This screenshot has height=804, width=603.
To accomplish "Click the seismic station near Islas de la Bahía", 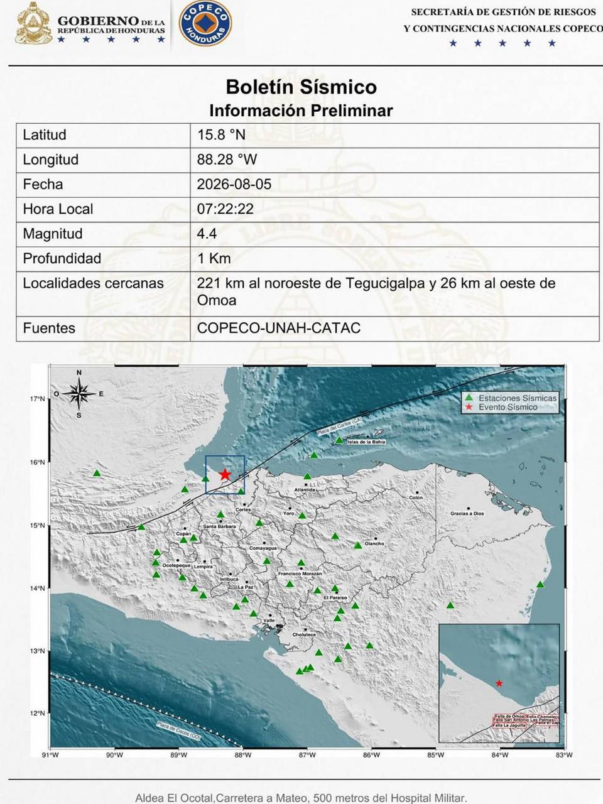I will pos(339,440).
